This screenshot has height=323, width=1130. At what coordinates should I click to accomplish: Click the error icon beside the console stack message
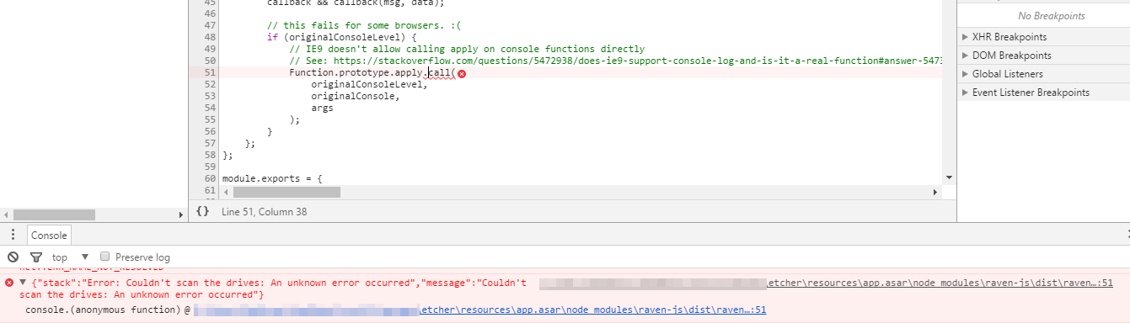click(x=9, y=283)
